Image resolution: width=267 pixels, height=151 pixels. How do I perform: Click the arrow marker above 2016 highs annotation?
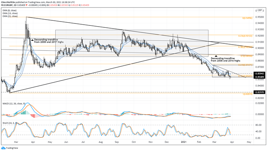point(216,56)
